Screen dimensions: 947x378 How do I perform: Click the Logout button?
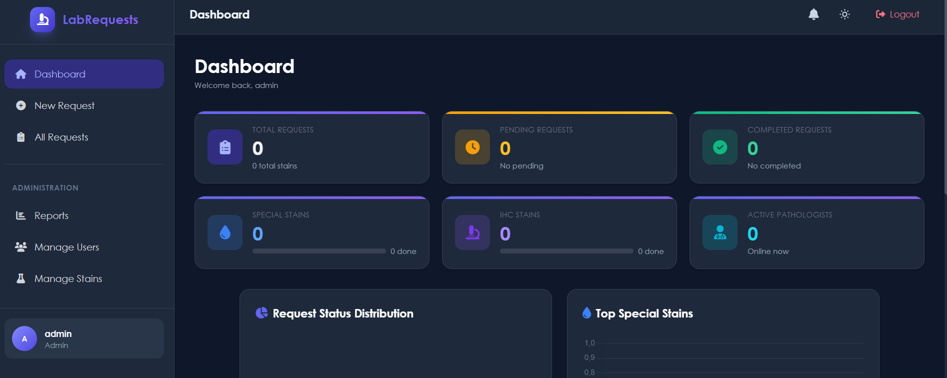[x=897, y=14]
